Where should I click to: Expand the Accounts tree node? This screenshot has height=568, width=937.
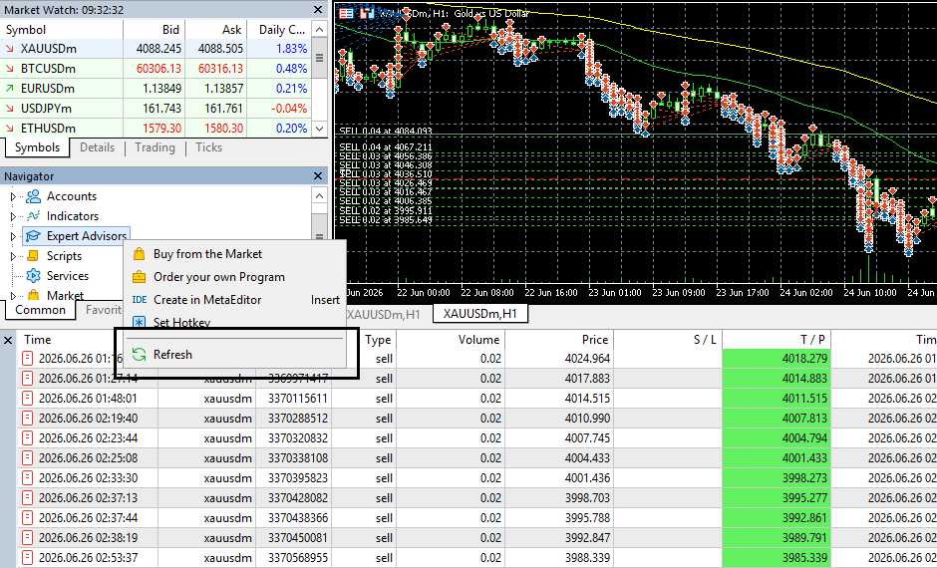click(x=13, y=196)
